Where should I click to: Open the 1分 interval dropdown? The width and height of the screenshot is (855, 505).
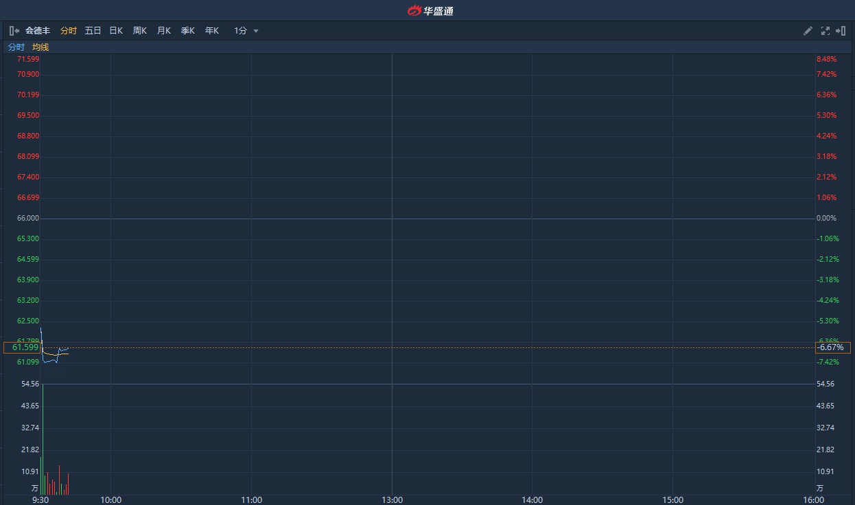pos(246,31)
